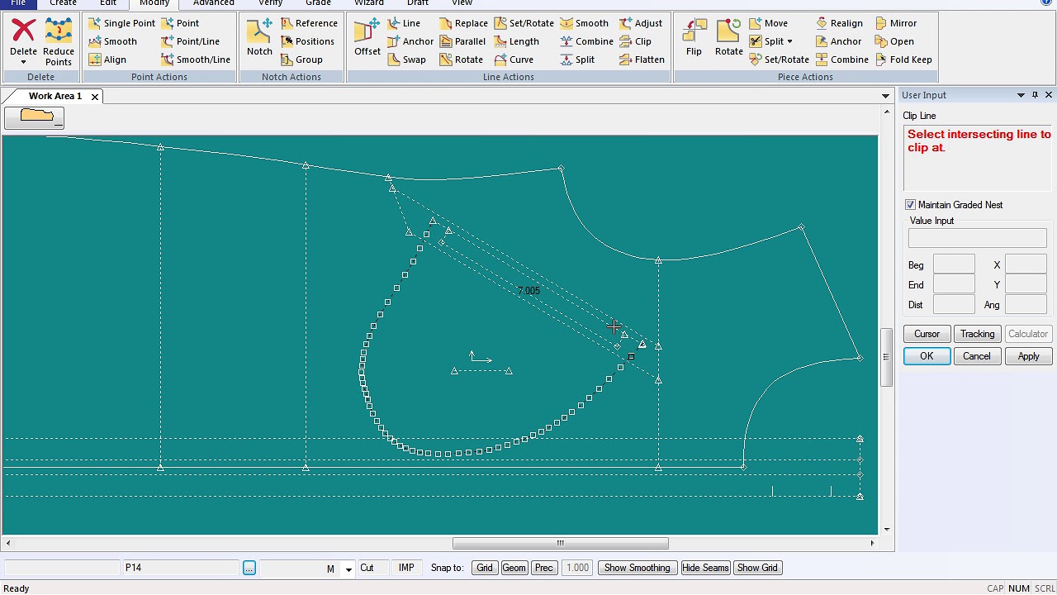
Task: Switch to Work Area 1 tab
Action: 55,96
